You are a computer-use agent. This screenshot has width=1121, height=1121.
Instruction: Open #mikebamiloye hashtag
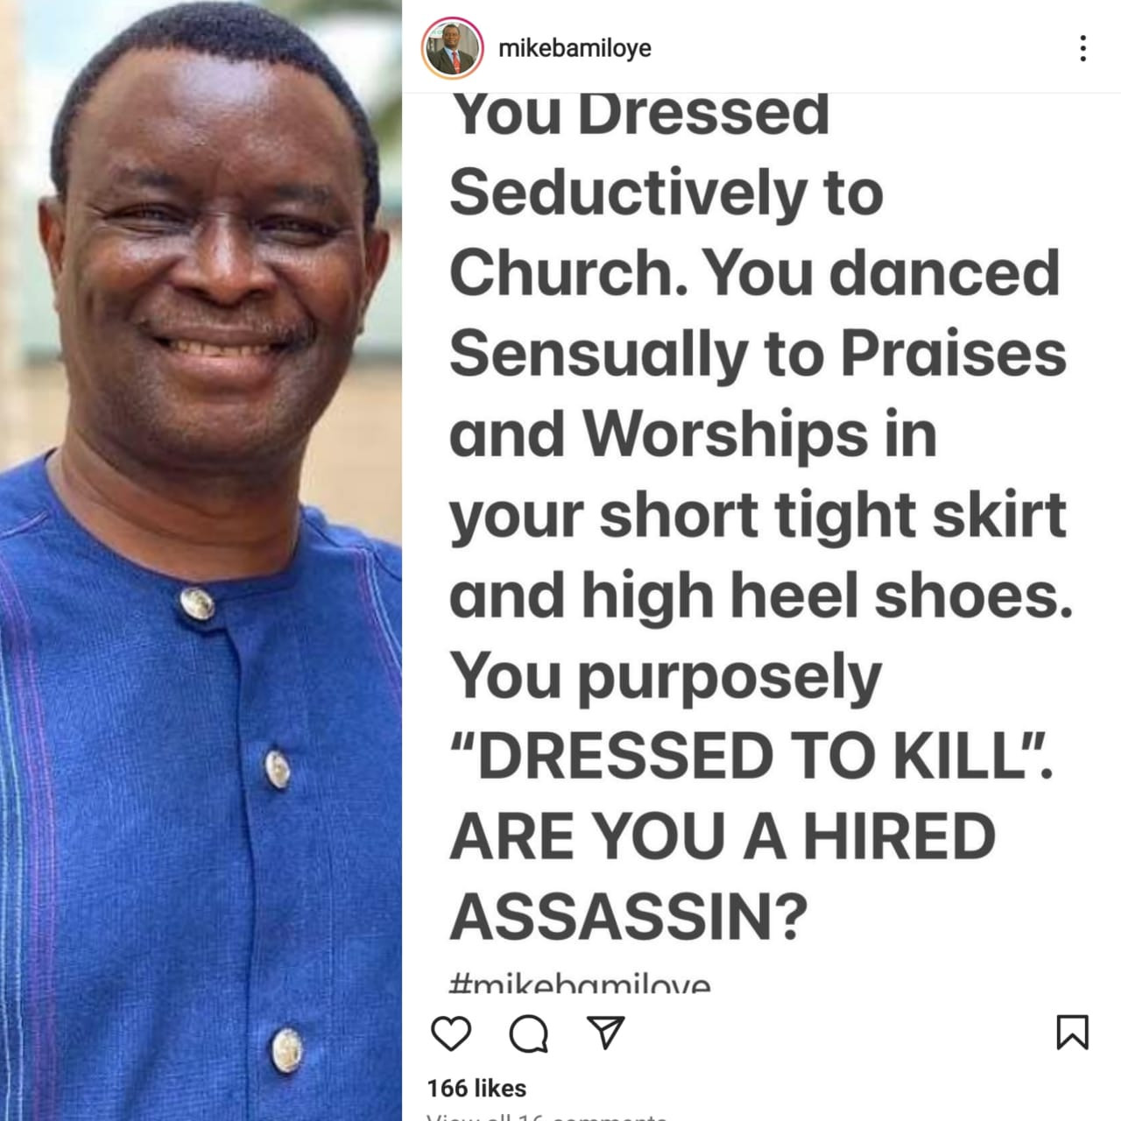579,983
